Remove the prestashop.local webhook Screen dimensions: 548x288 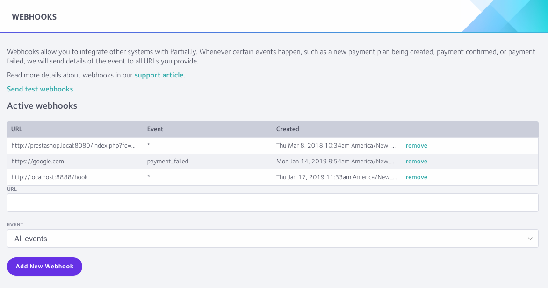pyautogui.click(x=416, y=146)
